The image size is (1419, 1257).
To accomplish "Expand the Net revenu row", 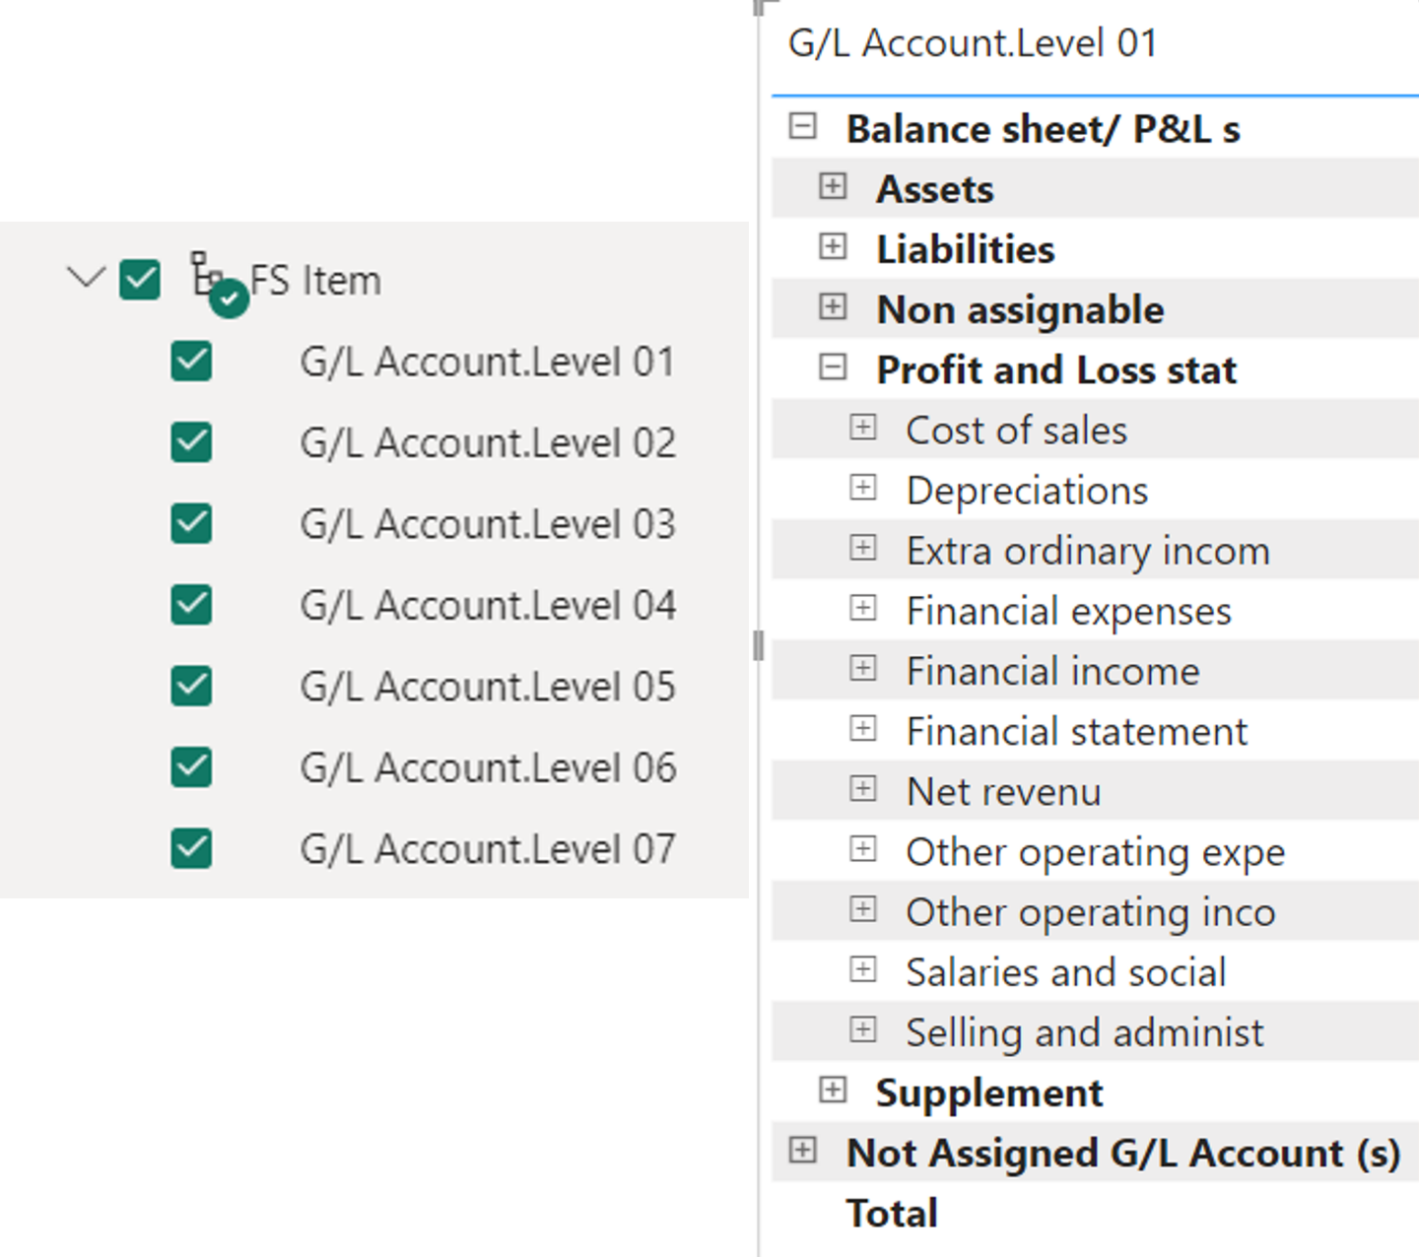I will coord(863,789).
